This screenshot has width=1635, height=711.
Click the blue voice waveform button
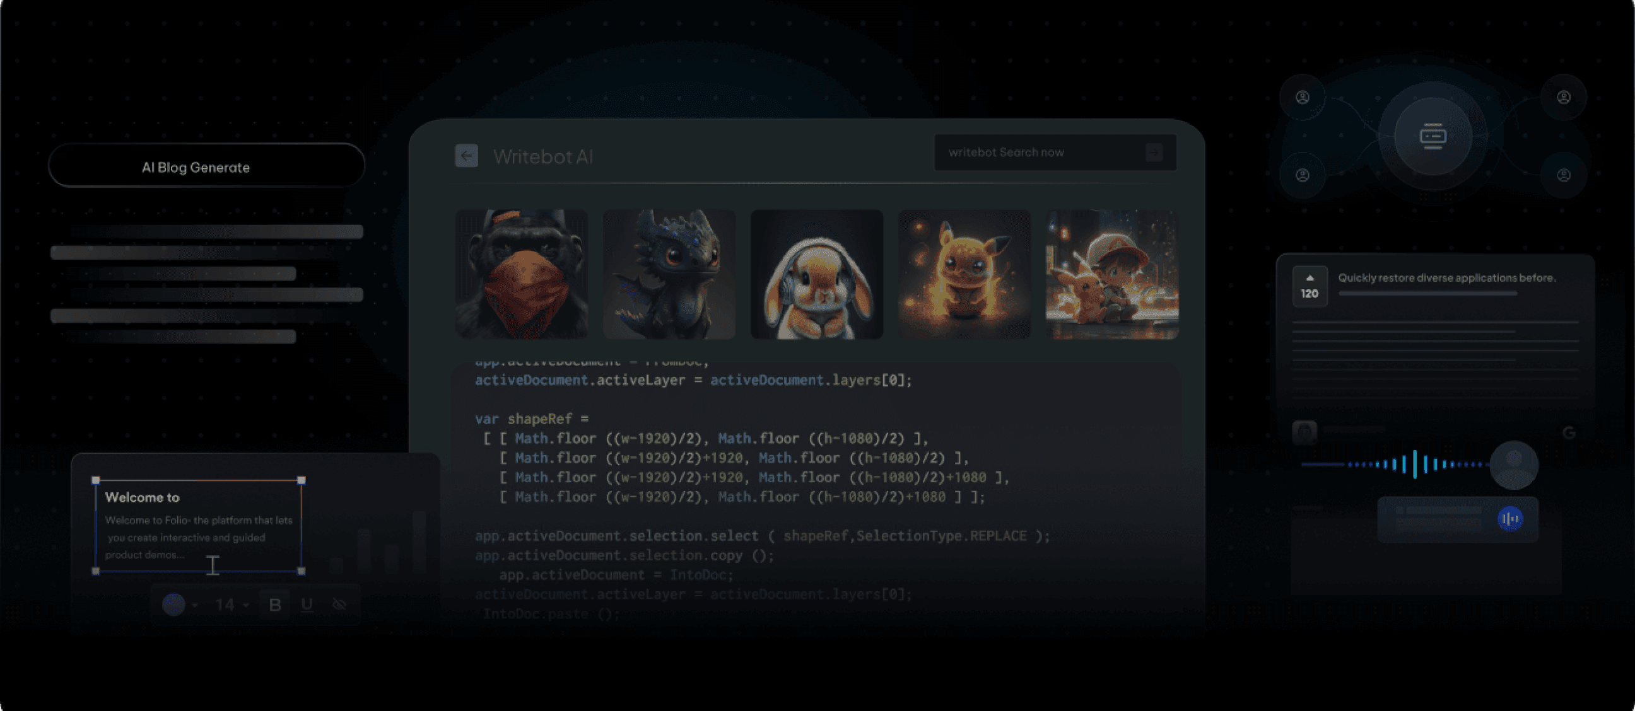point(1510,519)
